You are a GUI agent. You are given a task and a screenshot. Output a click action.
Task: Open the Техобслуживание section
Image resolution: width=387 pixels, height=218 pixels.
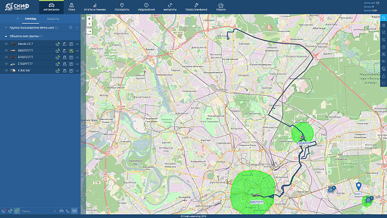click(x=196, y=7)
